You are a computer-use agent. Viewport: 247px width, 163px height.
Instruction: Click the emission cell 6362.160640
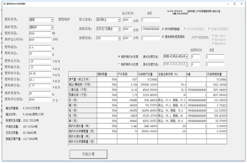click(x=217, y=85)
